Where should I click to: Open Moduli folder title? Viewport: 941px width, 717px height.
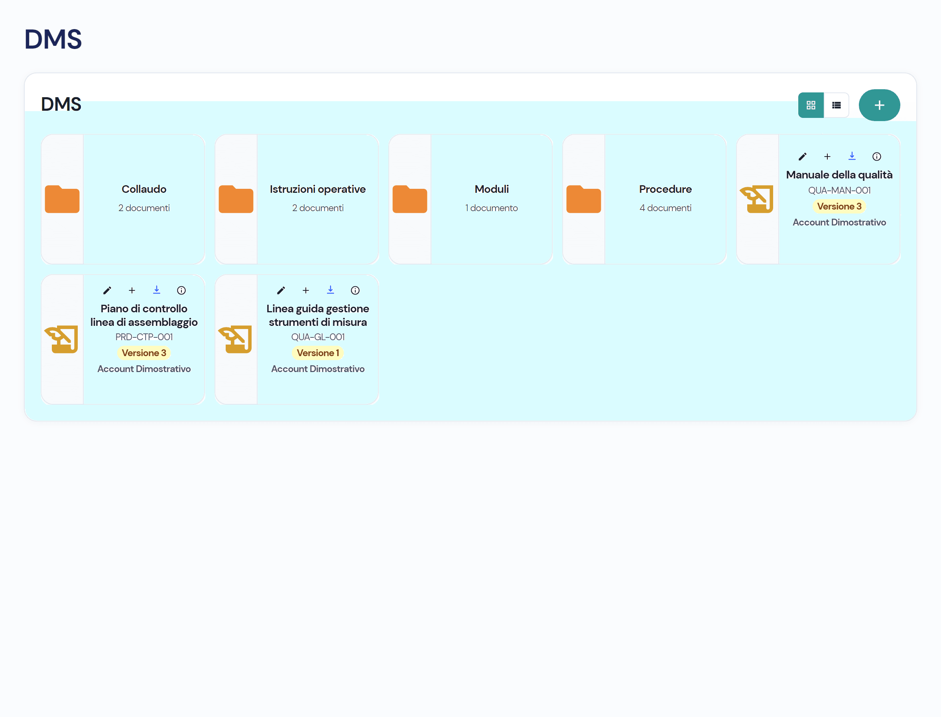492,189
